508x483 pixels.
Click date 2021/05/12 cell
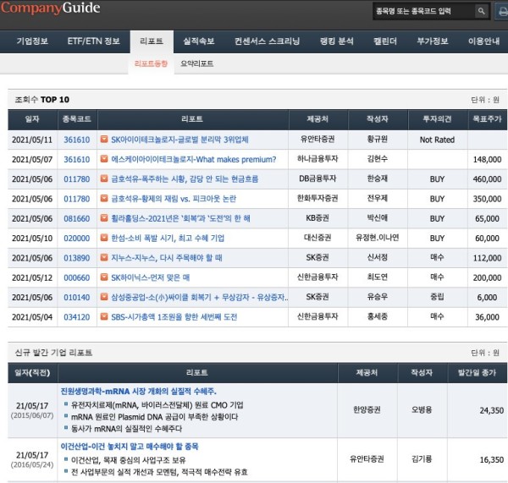(32, 278)
